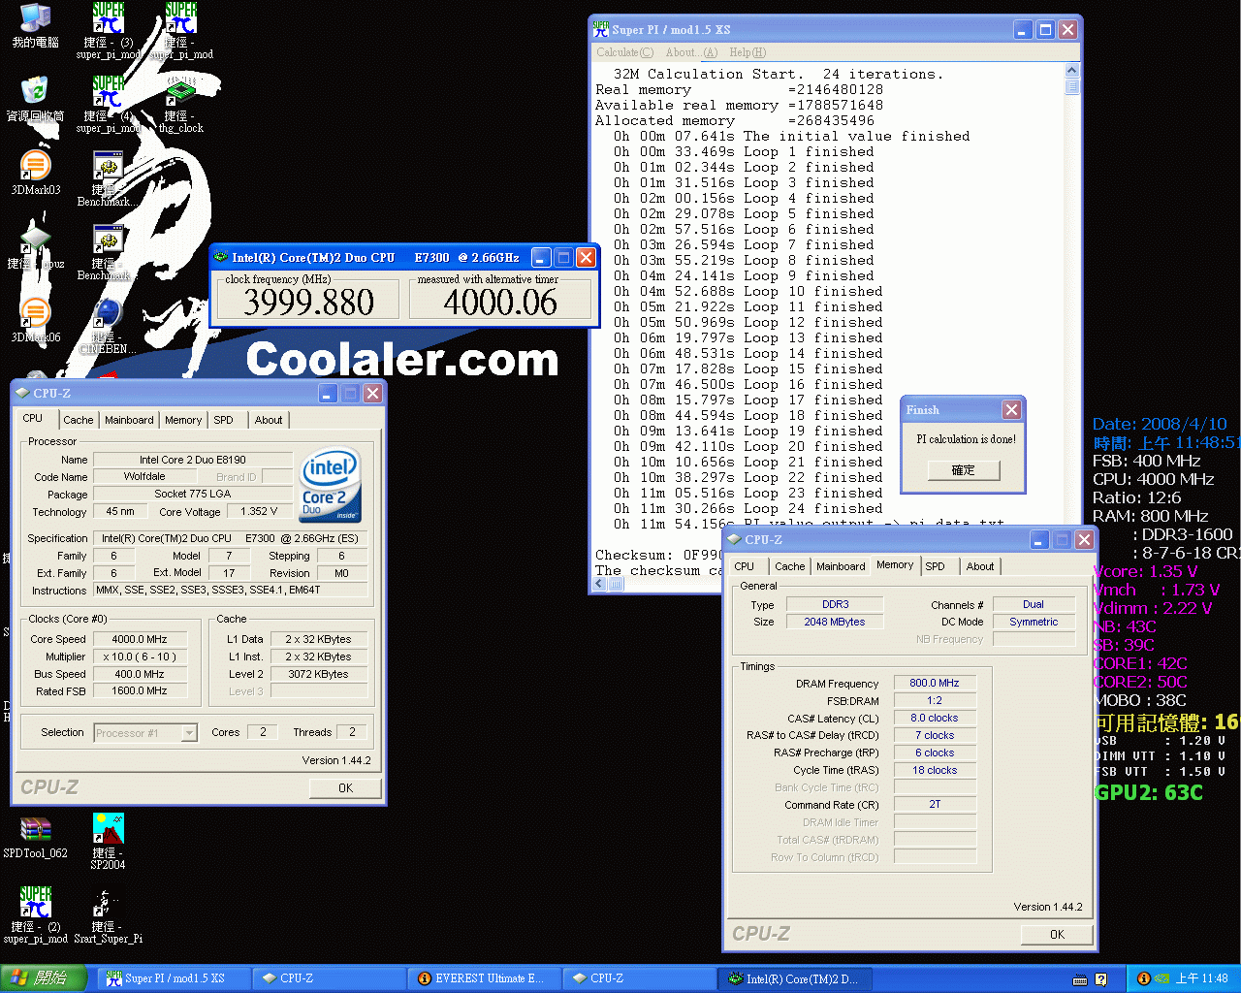Open the 我的電腦 desktop icon
Image resolution: width=1241 pixels, height=993 pixels.
[x=36, y=17]
